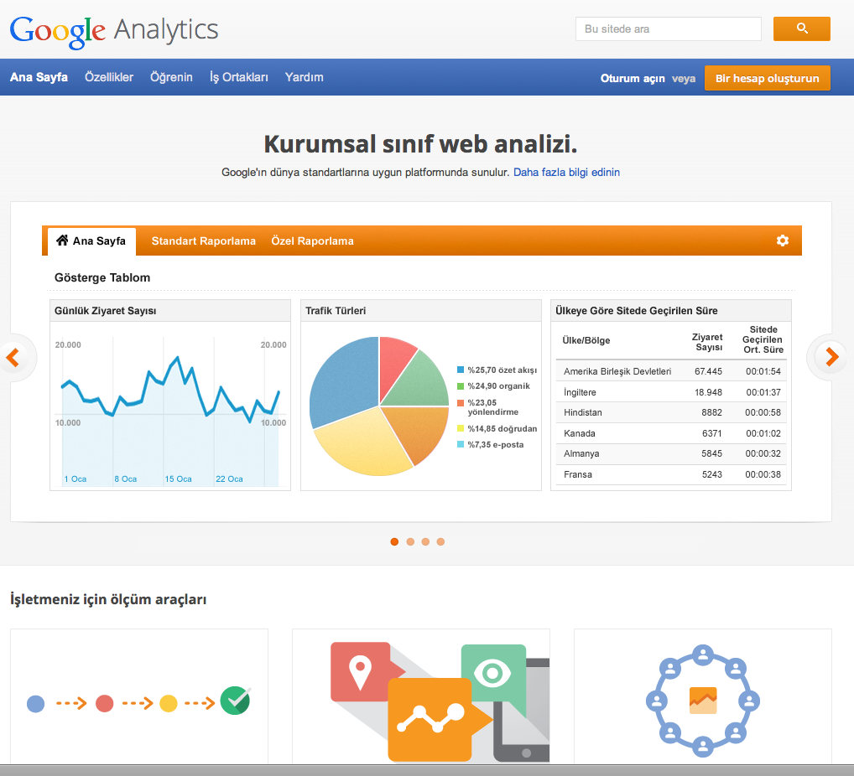Click the Google Analytics logo

point(114,31)
